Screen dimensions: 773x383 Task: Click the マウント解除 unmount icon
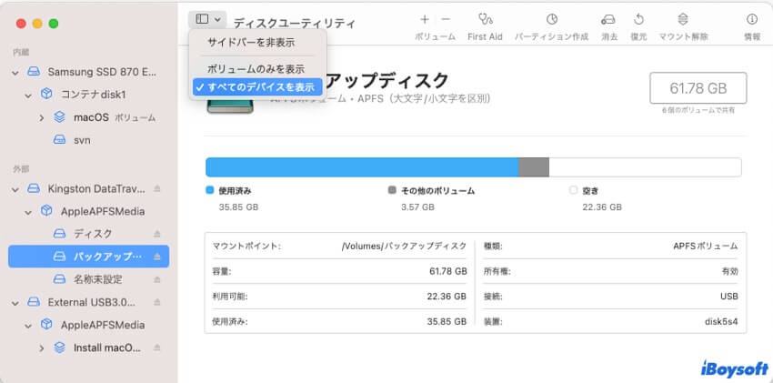pyautogui.click(x=683, y=19)
